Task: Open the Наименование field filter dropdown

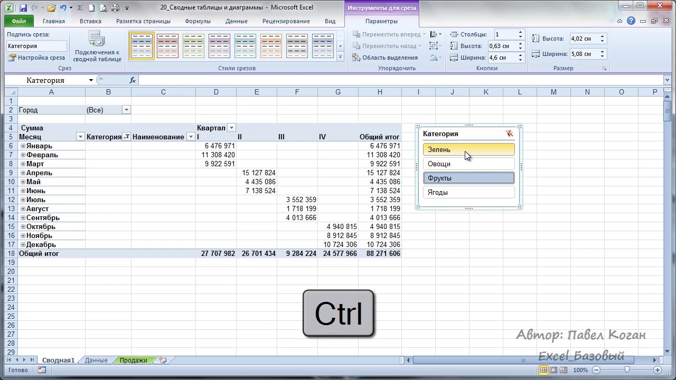Action: 191,137
